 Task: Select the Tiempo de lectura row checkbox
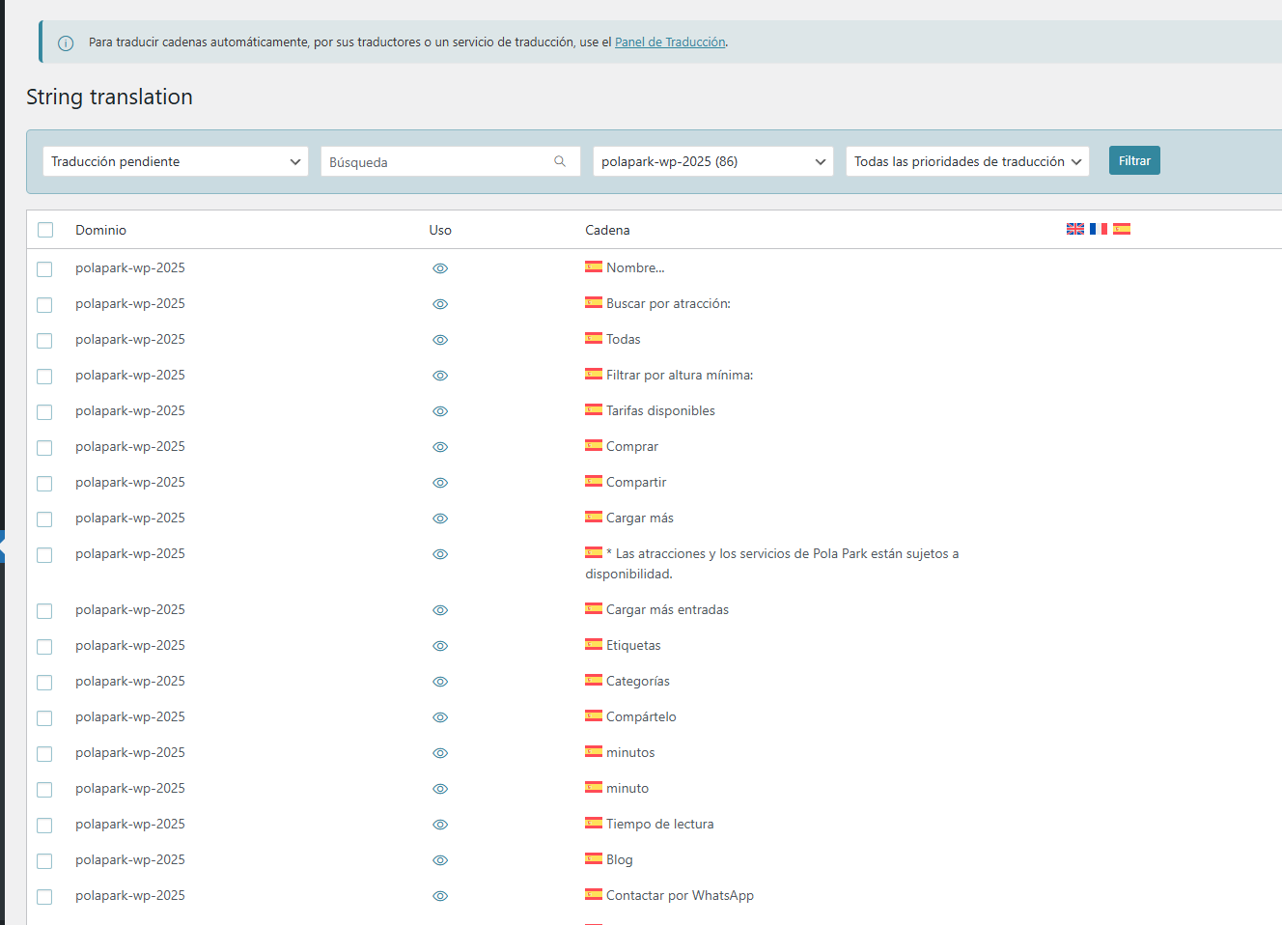coord(44,826)
